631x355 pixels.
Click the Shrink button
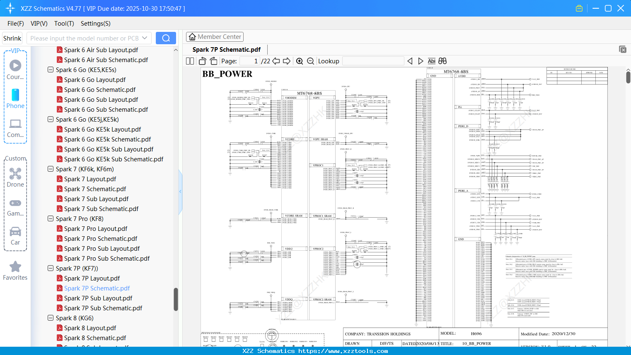click(12, 38)
